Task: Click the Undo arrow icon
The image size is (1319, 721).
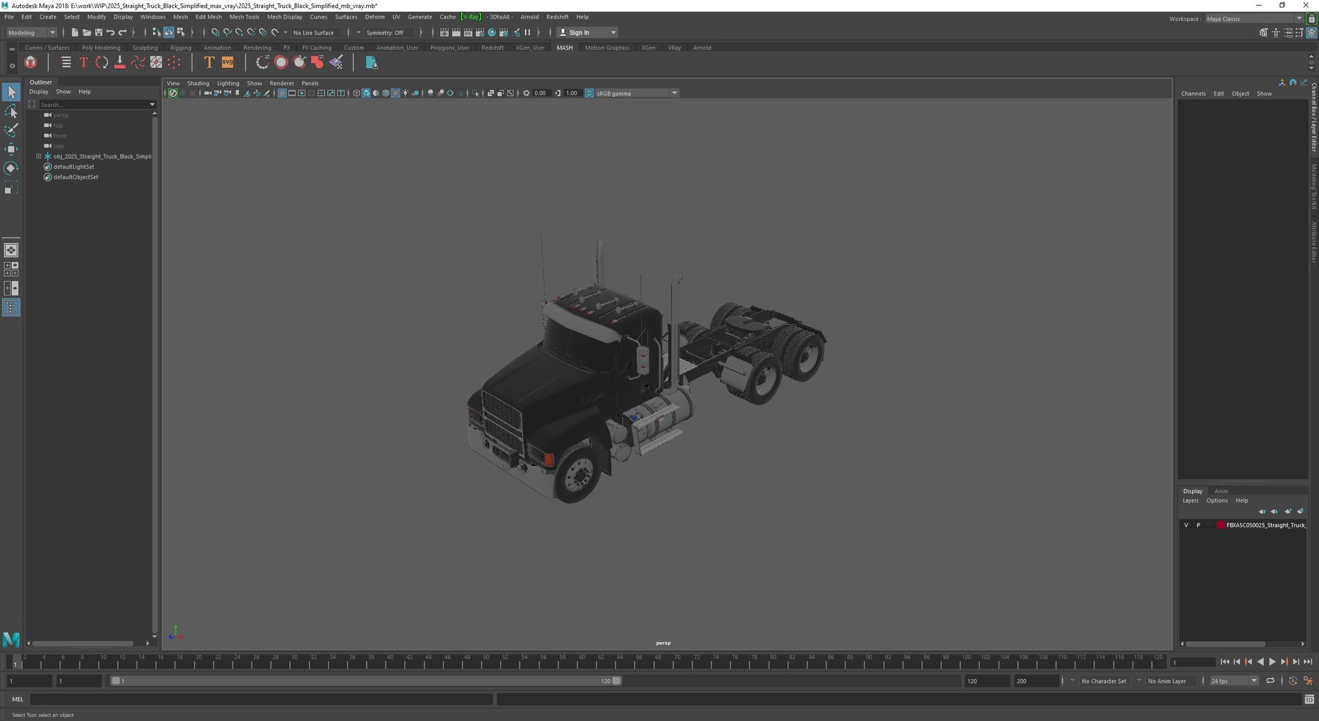Action: (111, 32)
